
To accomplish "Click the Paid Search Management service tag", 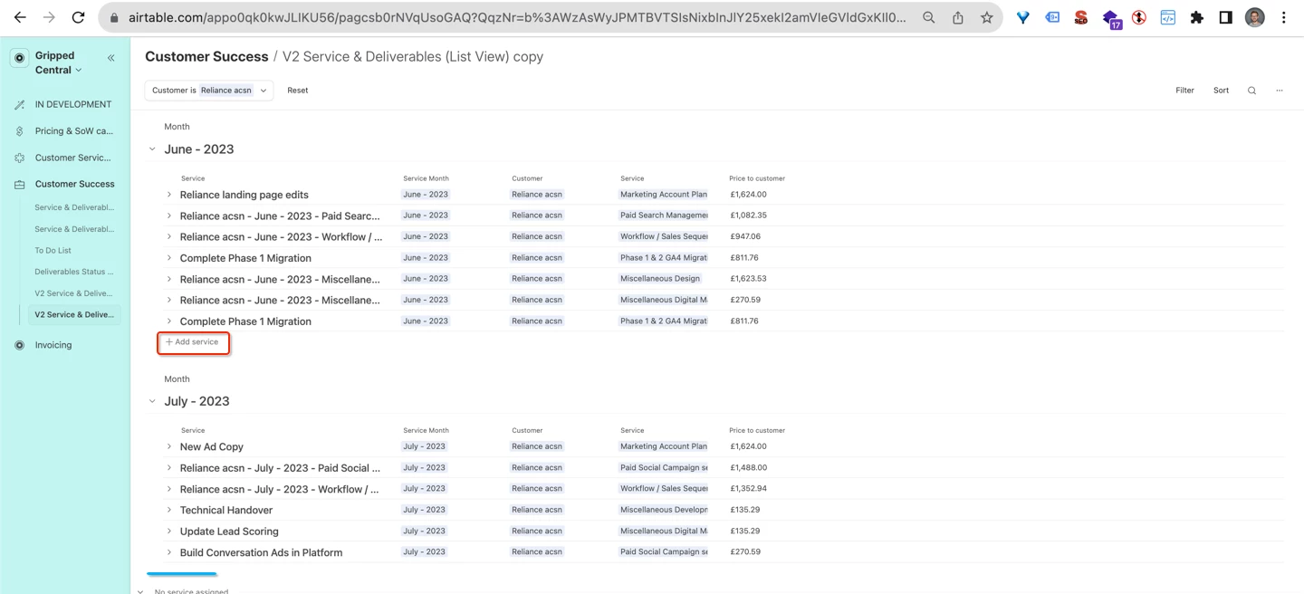I will pos(663,216).
